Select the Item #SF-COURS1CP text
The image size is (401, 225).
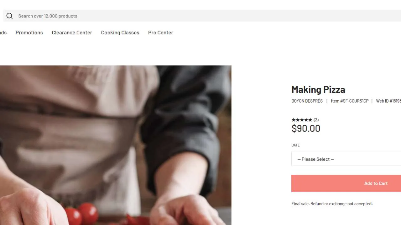click(350, 101)
